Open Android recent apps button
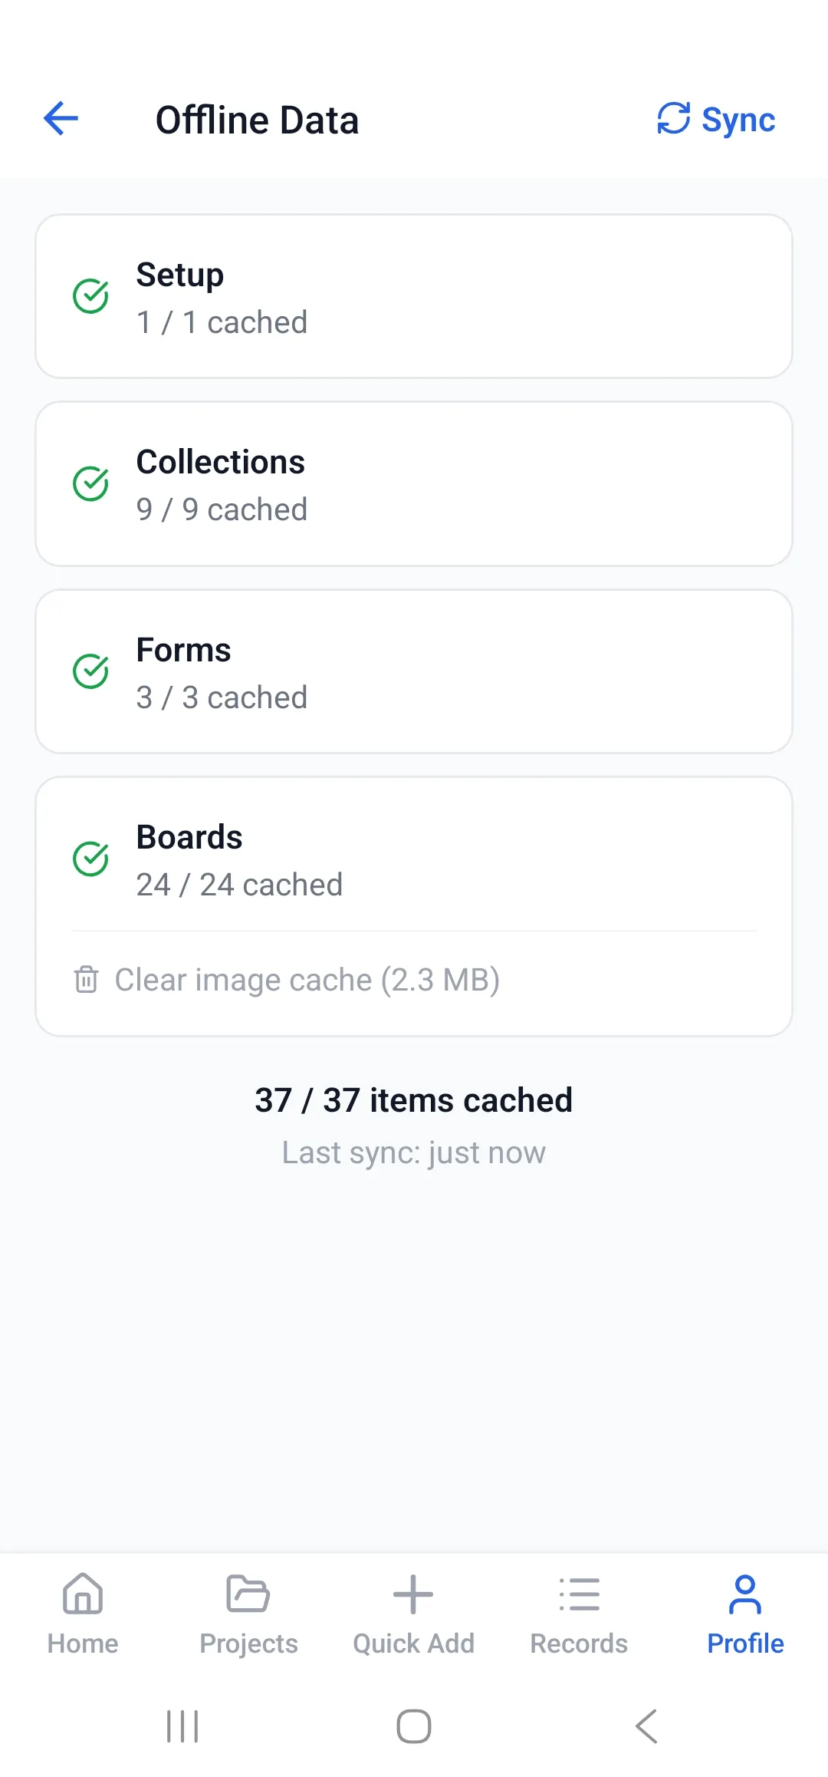The height and width of the screenshot is (1777, 828). tap(182, 1726)
